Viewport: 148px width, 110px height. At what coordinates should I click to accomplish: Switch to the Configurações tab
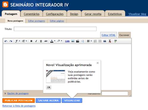(x=55, y=14)
